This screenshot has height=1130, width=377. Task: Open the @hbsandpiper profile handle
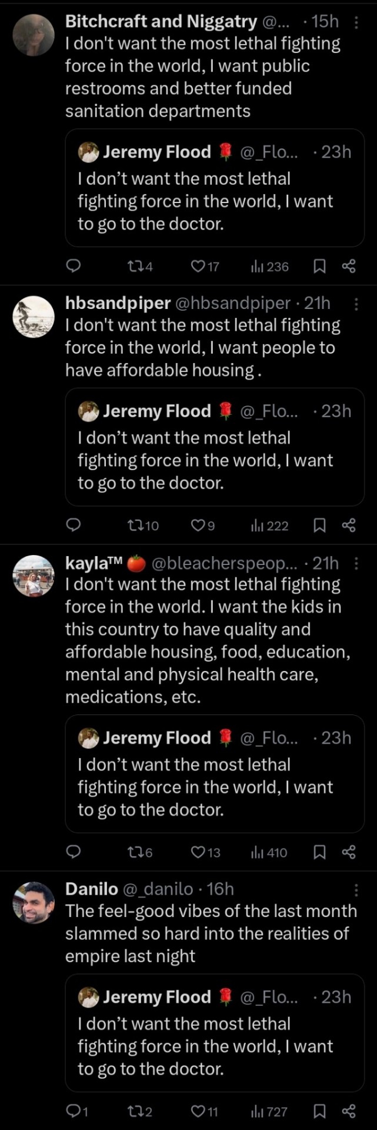pos(233,303)
